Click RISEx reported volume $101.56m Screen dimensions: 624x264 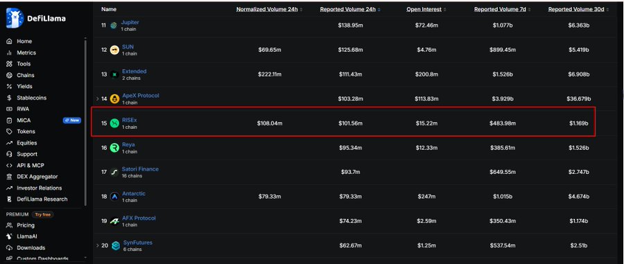pyautogui.click(x=351, y=123)
